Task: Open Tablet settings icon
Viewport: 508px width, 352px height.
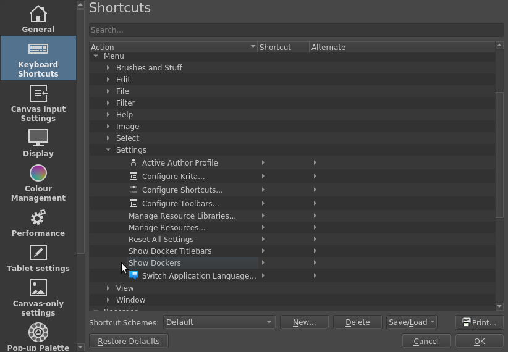Action: pos(38,253)
